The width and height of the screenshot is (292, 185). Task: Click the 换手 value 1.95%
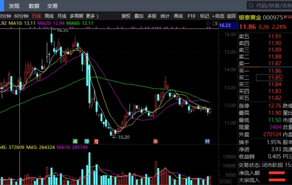[x=274, y=142]
